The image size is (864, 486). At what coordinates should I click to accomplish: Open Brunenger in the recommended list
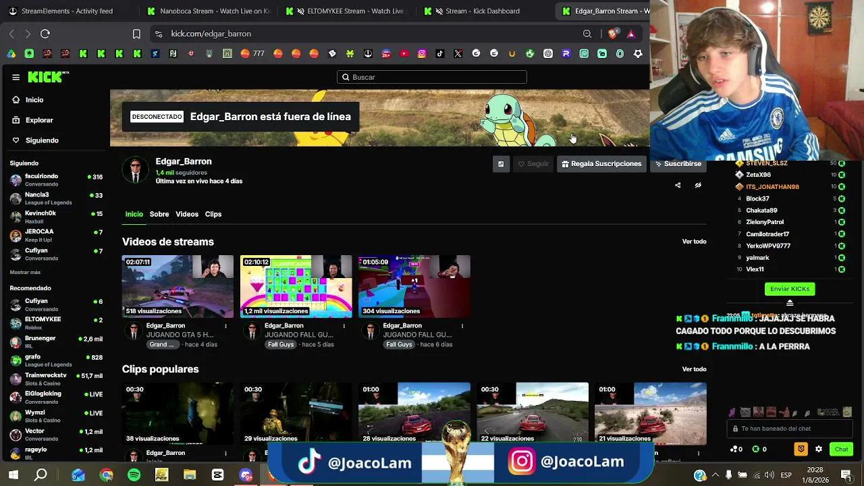57,342
